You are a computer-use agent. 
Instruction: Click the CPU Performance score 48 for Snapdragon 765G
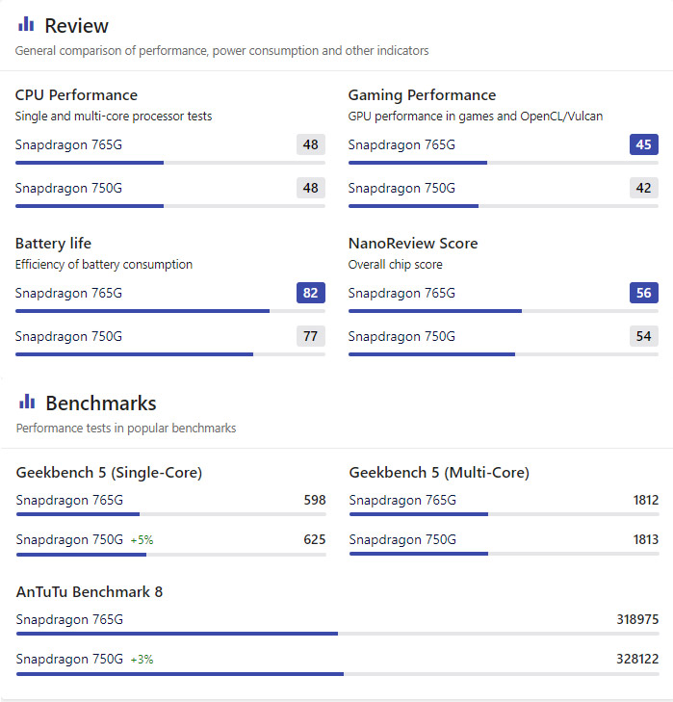311,144
